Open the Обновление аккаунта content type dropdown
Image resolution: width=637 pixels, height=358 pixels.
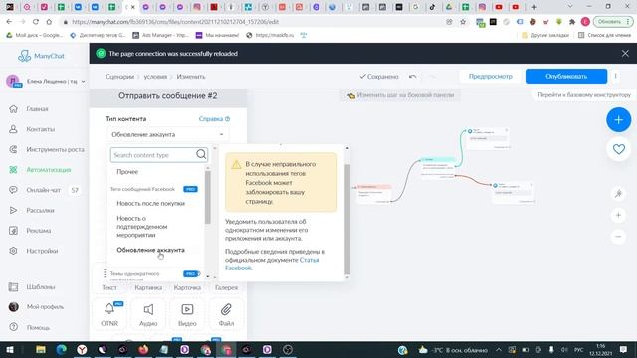pyautogui.click(x=167, y=134)
